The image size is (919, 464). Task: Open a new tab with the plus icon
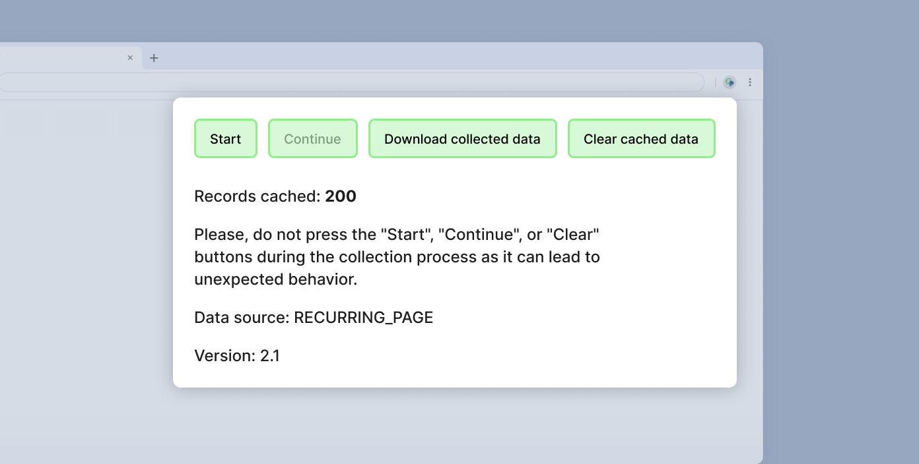pos(154,57)
